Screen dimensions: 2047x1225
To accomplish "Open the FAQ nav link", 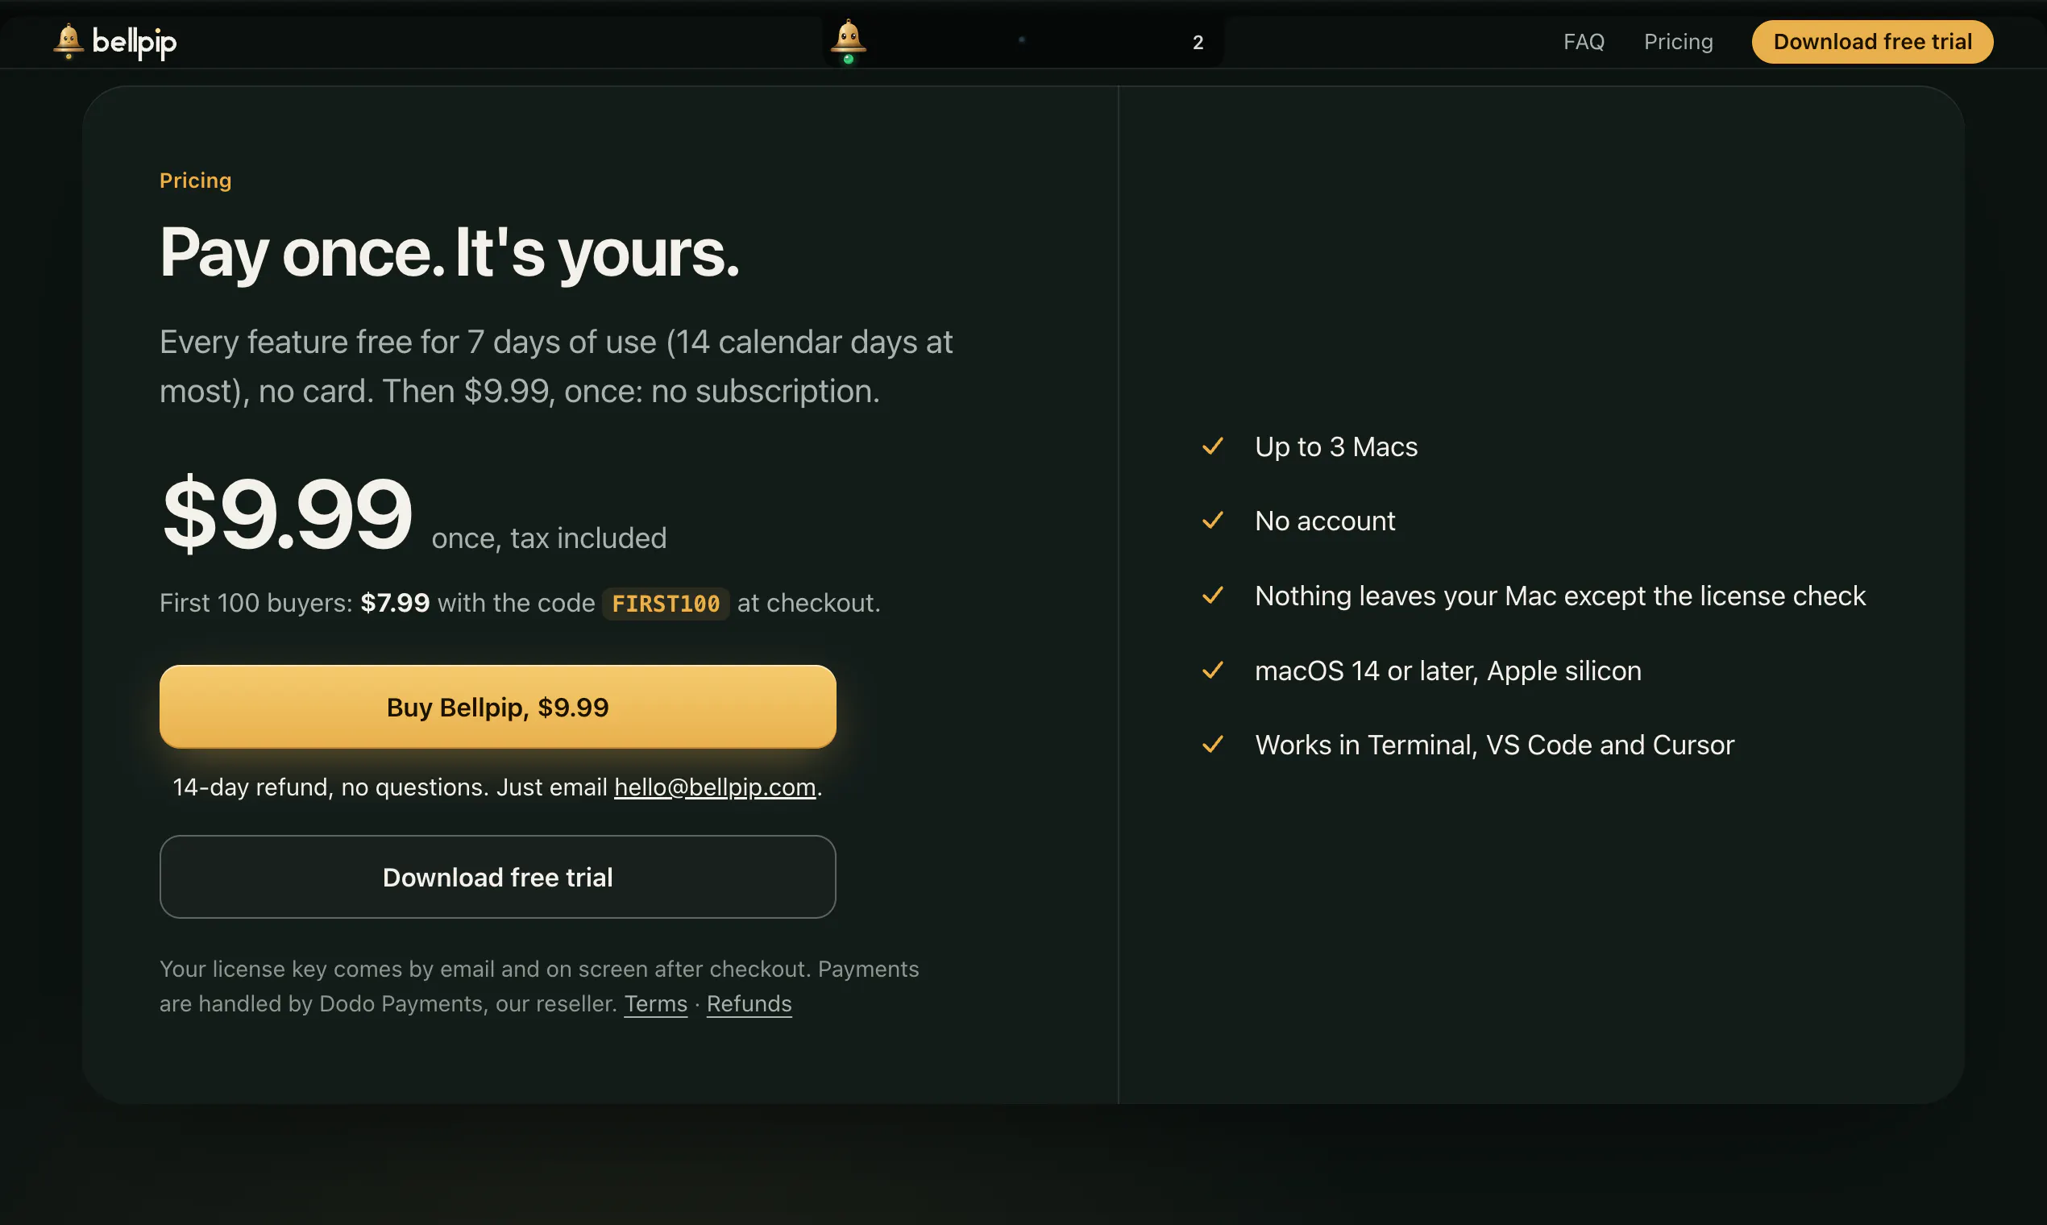I will (x=1583, y=41).
